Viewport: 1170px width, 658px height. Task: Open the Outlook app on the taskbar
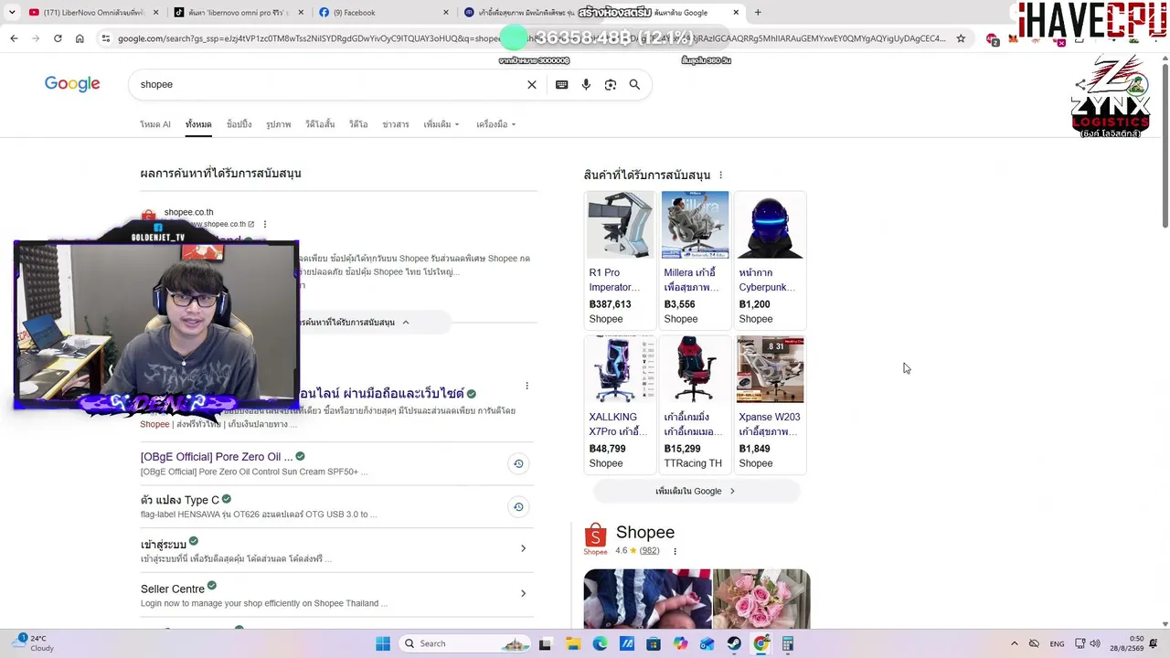[x=707, y=643]
